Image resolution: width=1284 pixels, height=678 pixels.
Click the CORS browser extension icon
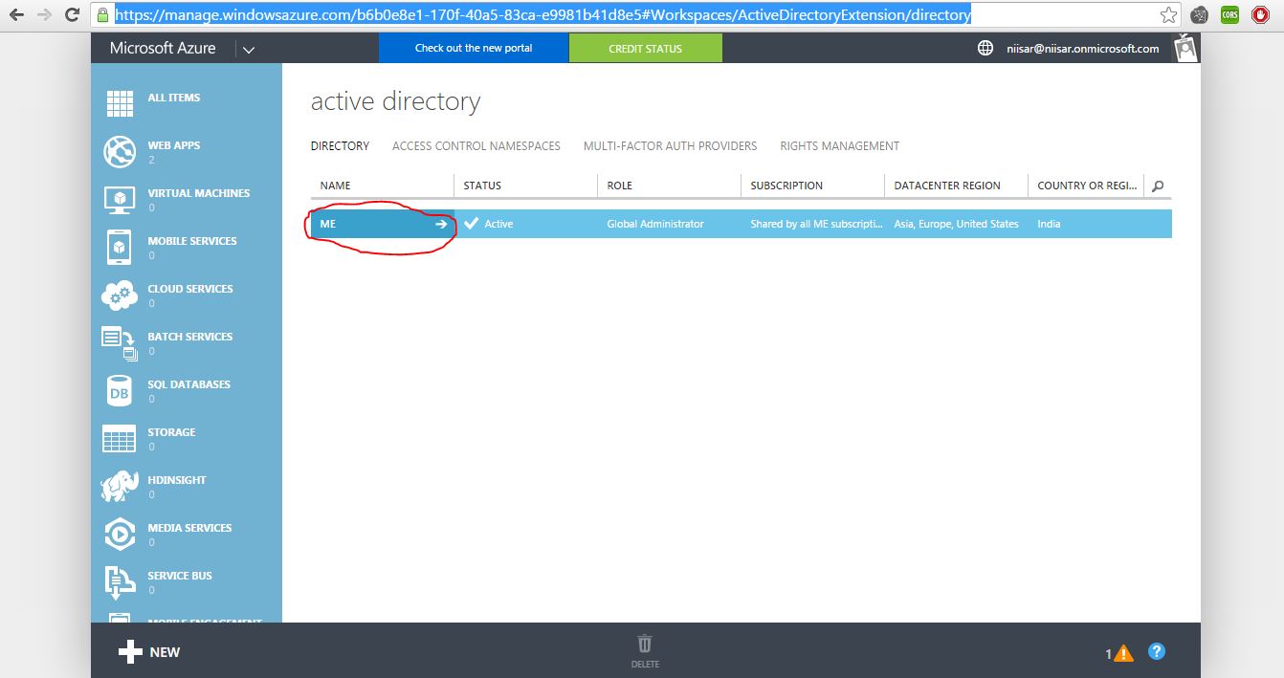click(x=1229, y=15)
